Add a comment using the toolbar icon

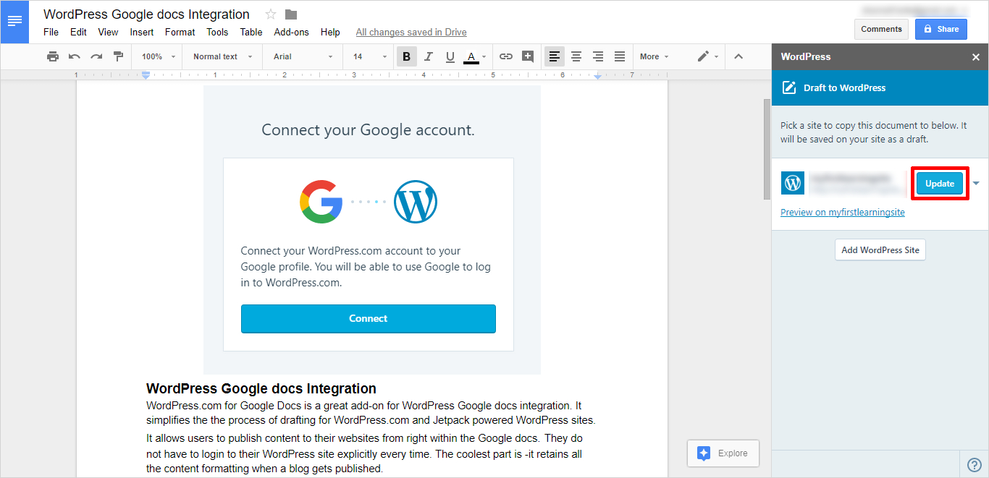tap(528, 56)
